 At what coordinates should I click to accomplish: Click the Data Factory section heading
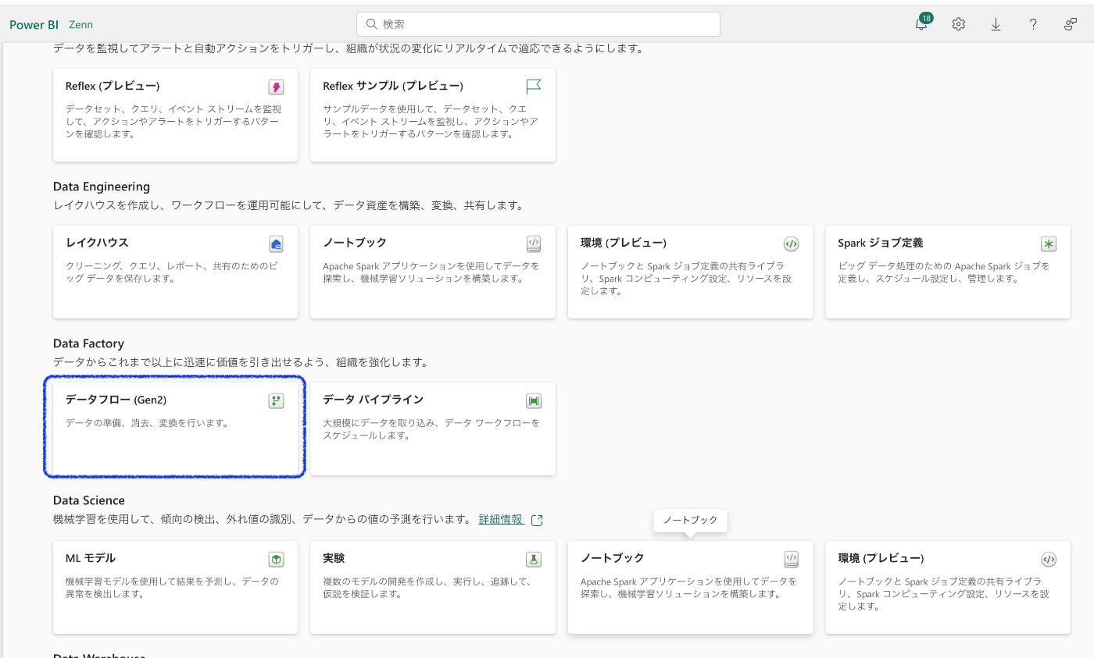click(88, 343)
